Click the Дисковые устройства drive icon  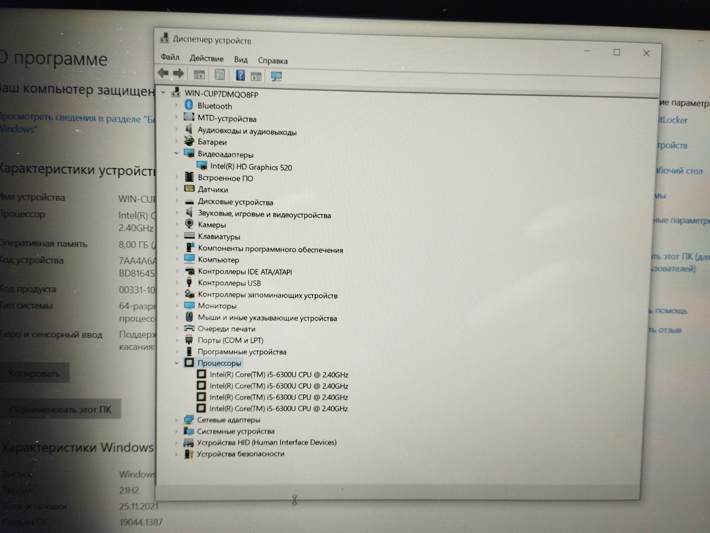(189, 202)
